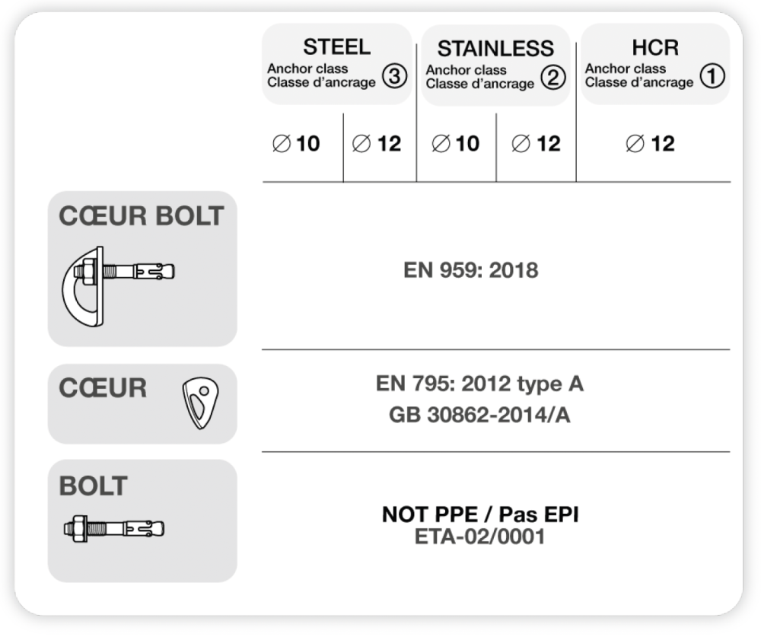Click the EN 959: 2018 standard text
This screenshot has width=761, height=637.
(x=470, y=270)
